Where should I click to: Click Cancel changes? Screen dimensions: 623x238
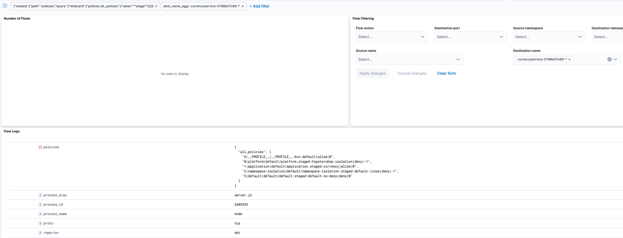(x=412, y=73)
